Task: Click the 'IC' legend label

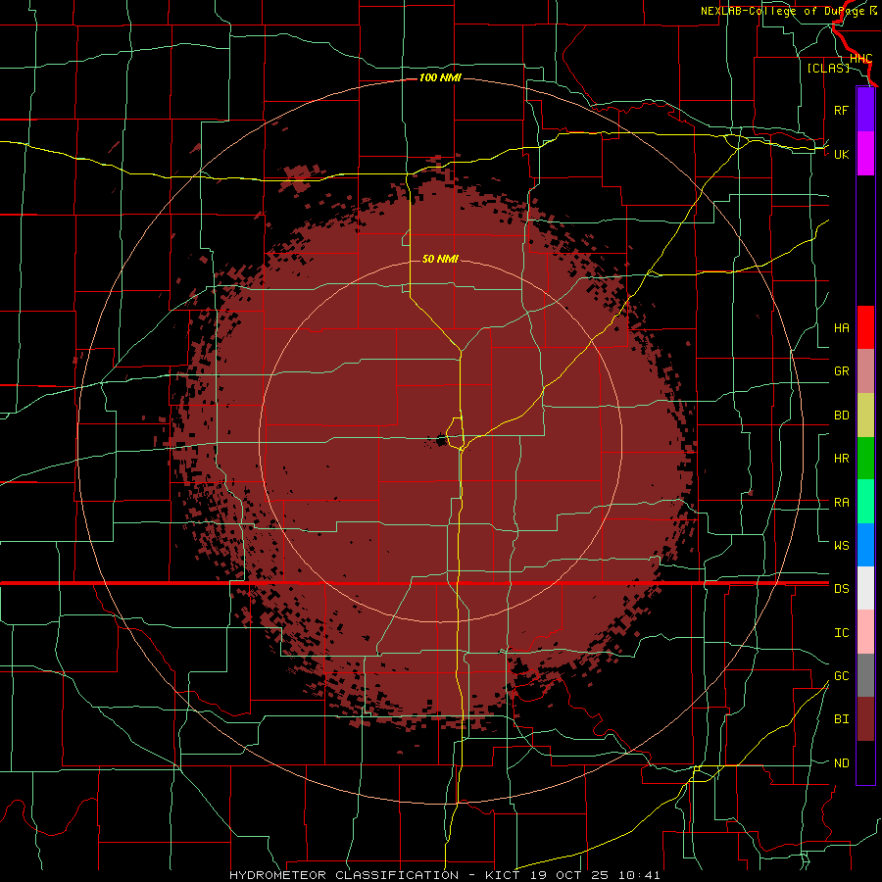Action: 841,633
